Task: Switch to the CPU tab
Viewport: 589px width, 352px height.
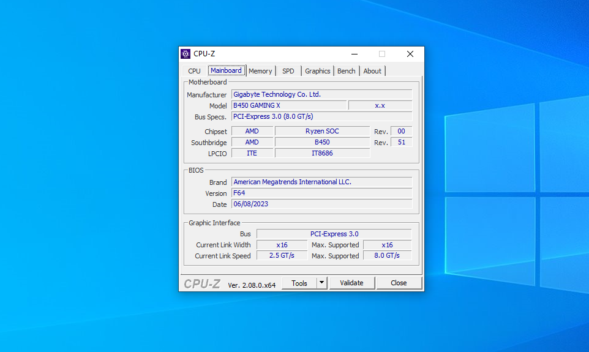Action: click(x=194, y=71)
